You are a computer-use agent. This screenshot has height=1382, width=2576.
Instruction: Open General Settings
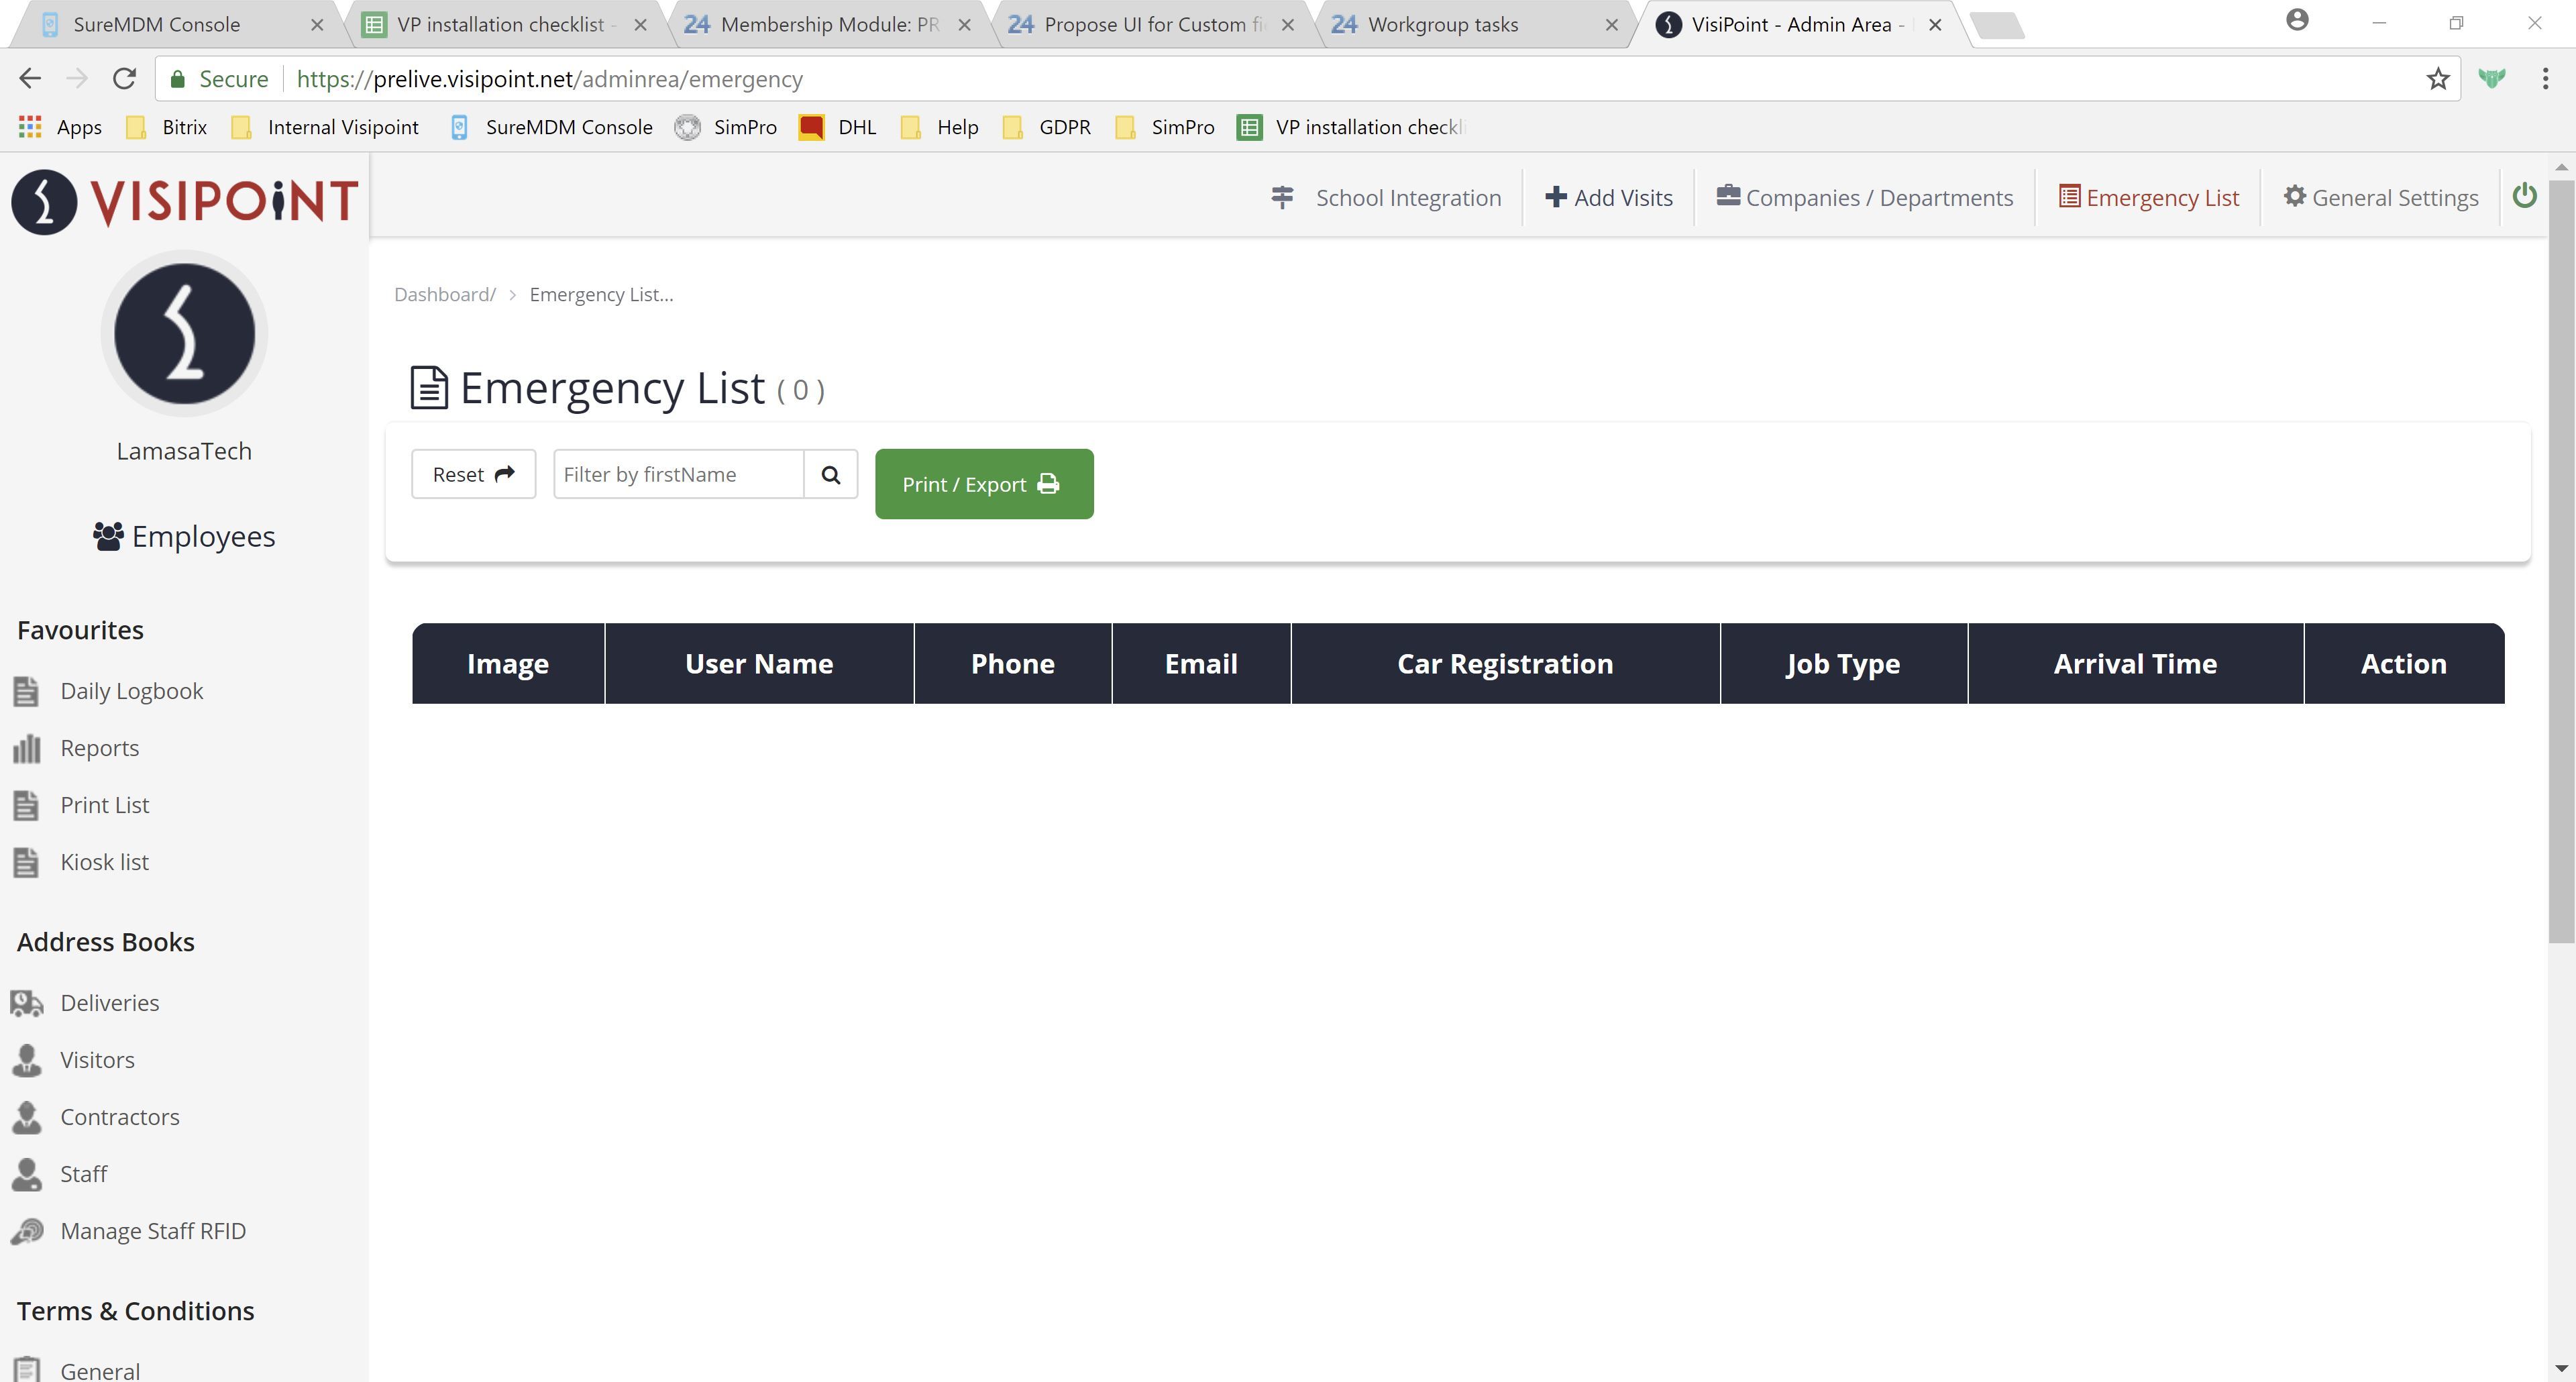pos(2381,197)
